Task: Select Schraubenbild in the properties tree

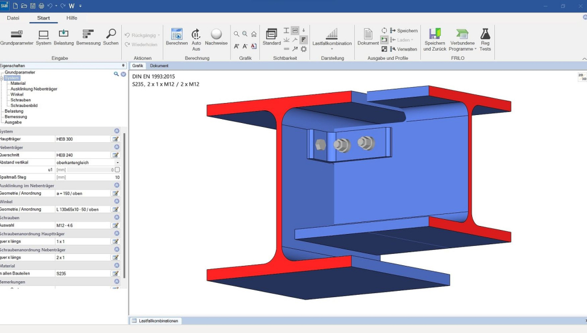Action: [24, 105]
